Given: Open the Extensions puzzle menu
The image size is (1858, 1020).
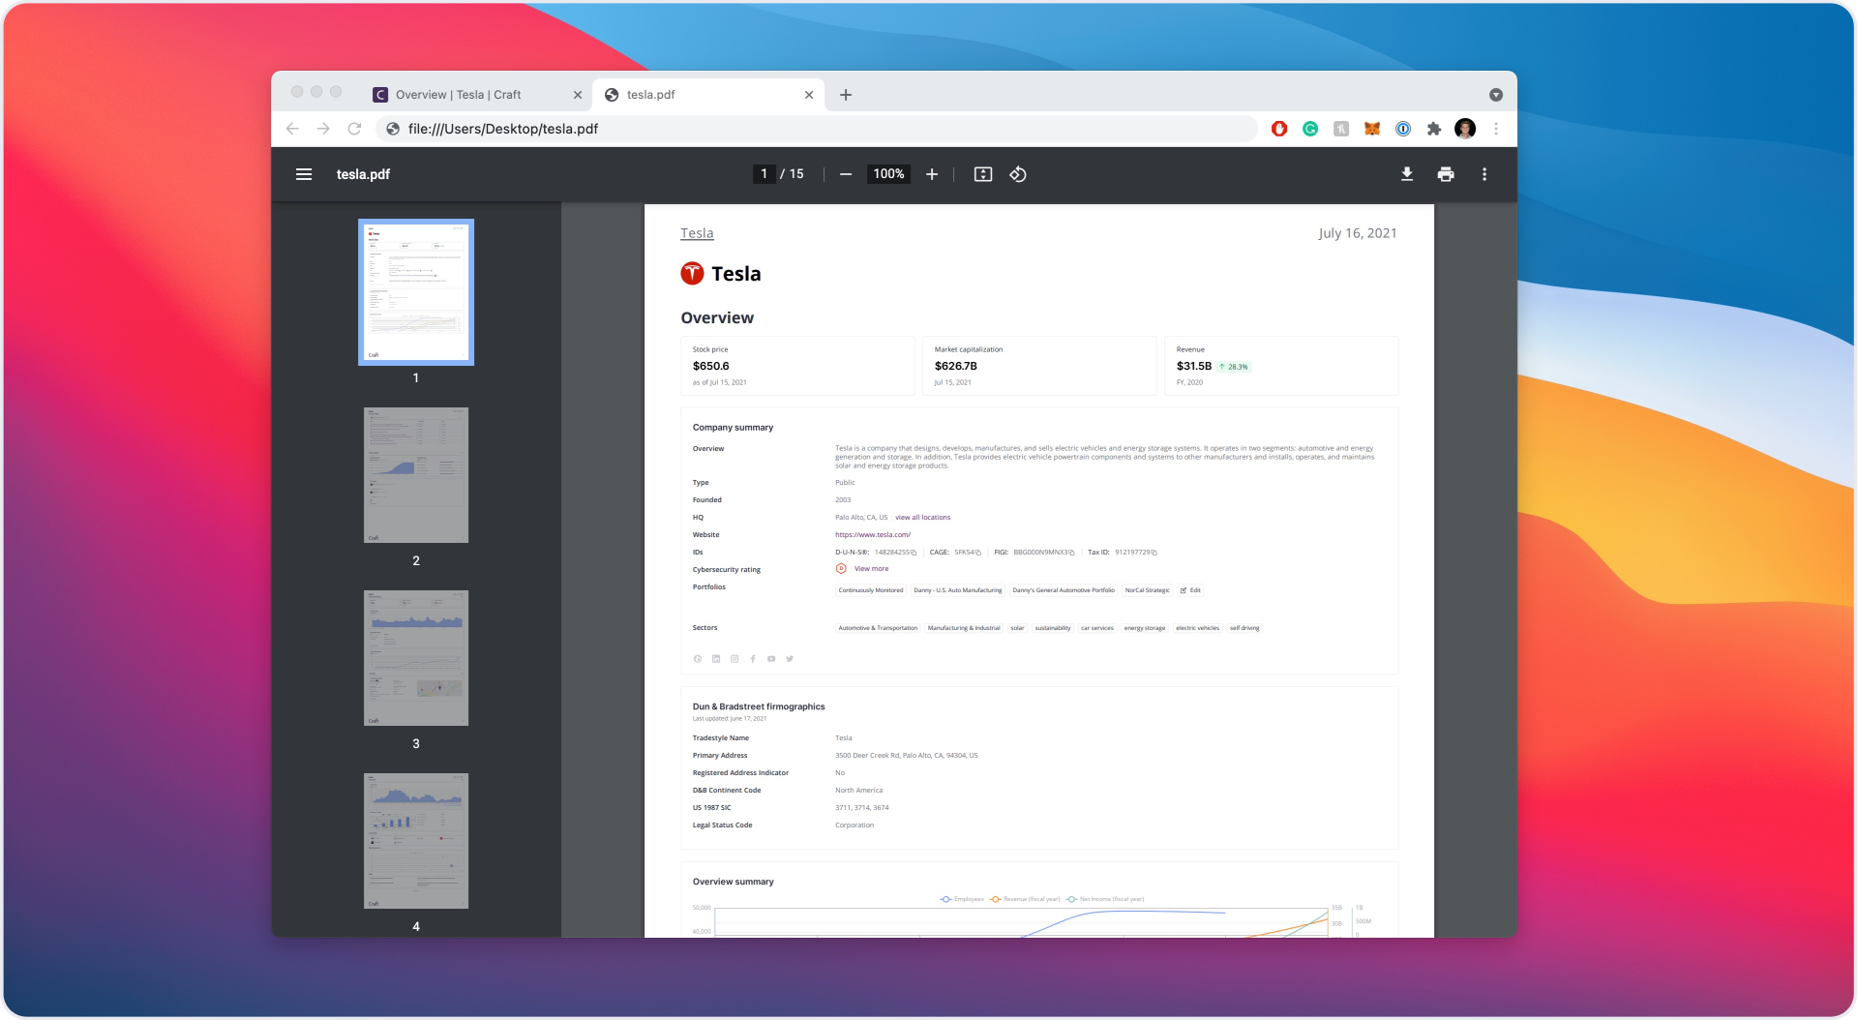Looking at the screenshot, I should coord(1434,129).
